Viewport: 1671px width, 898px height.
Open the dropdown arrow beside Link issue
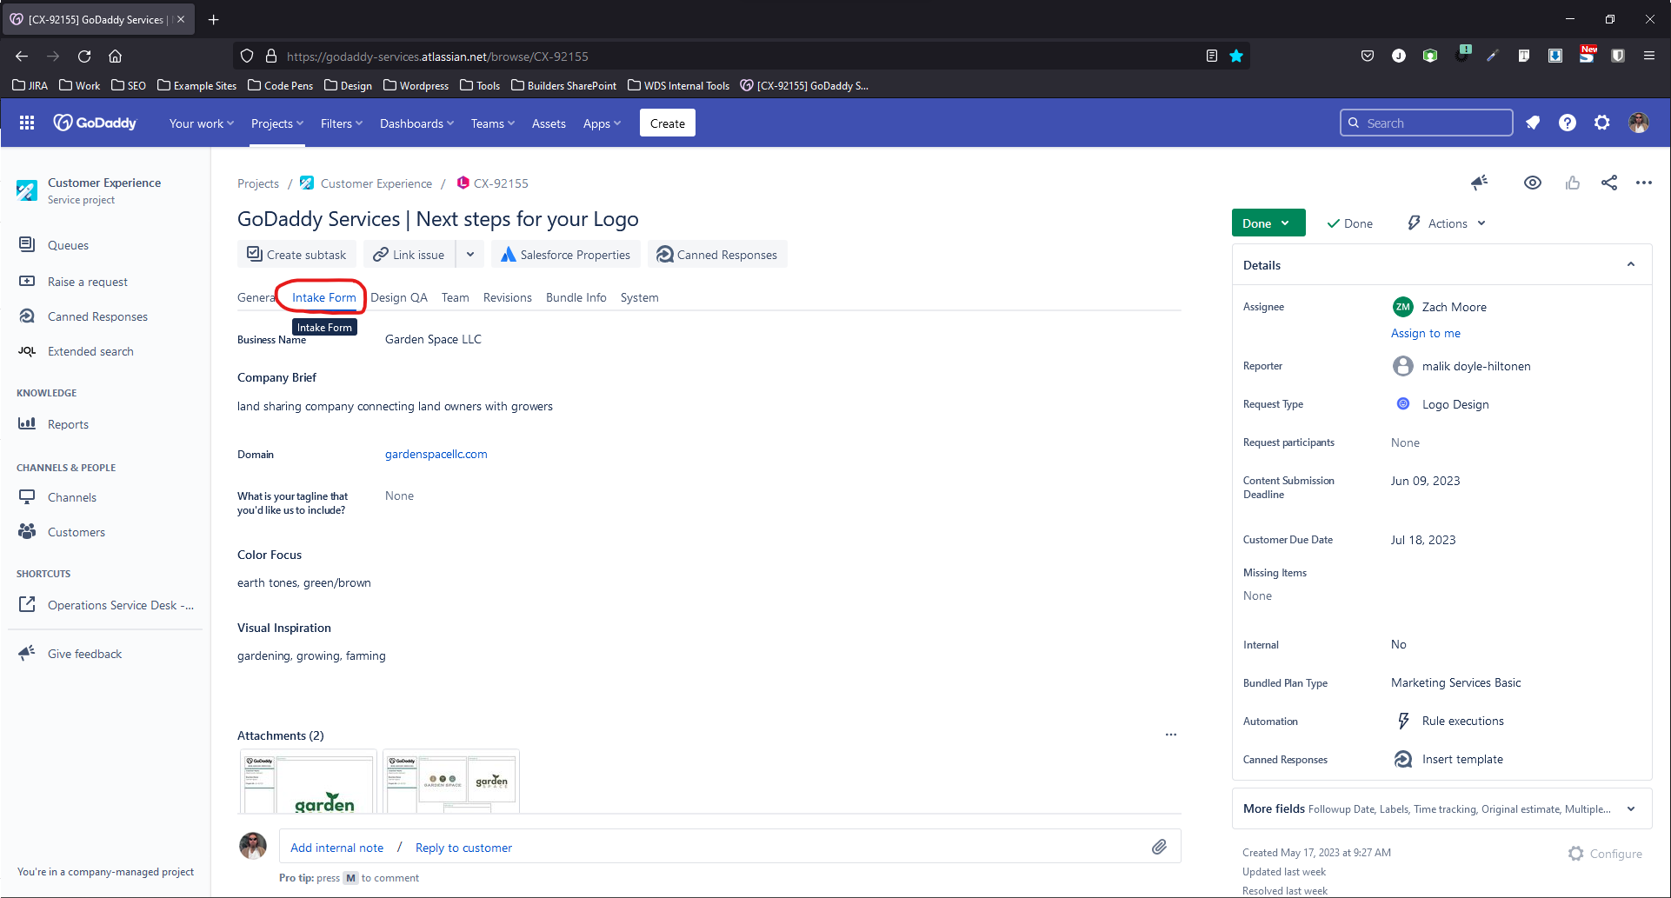point(470,255)
